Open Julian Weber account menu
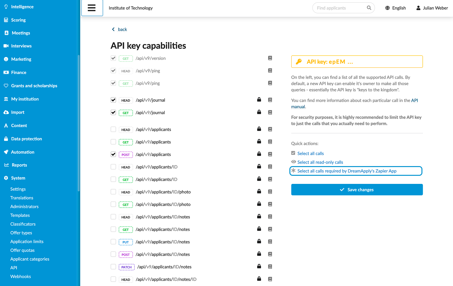 coord(432,8)
